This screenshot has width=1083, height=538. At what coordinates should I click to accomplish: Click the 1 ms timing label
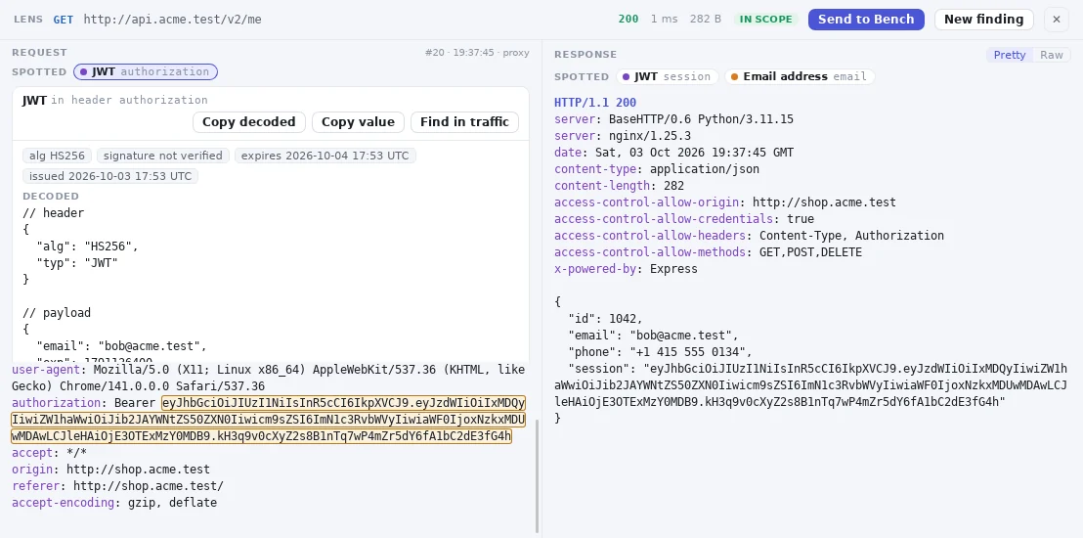pyautogui.click(x=664, y=20)
